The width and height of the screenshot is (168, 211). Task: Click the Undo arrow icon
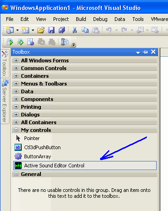point(109,30)
